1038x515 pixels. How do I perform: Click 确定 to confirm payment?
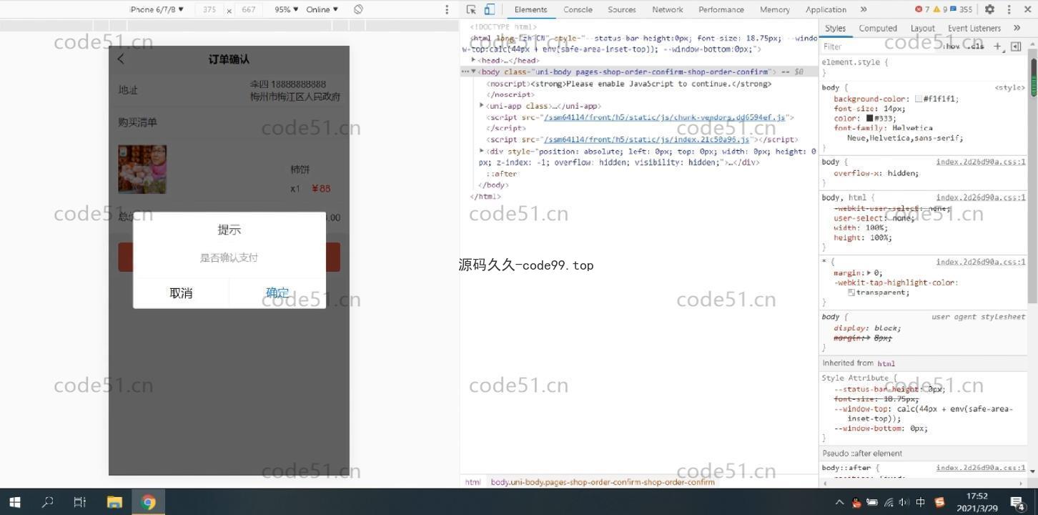pos(277,293)
